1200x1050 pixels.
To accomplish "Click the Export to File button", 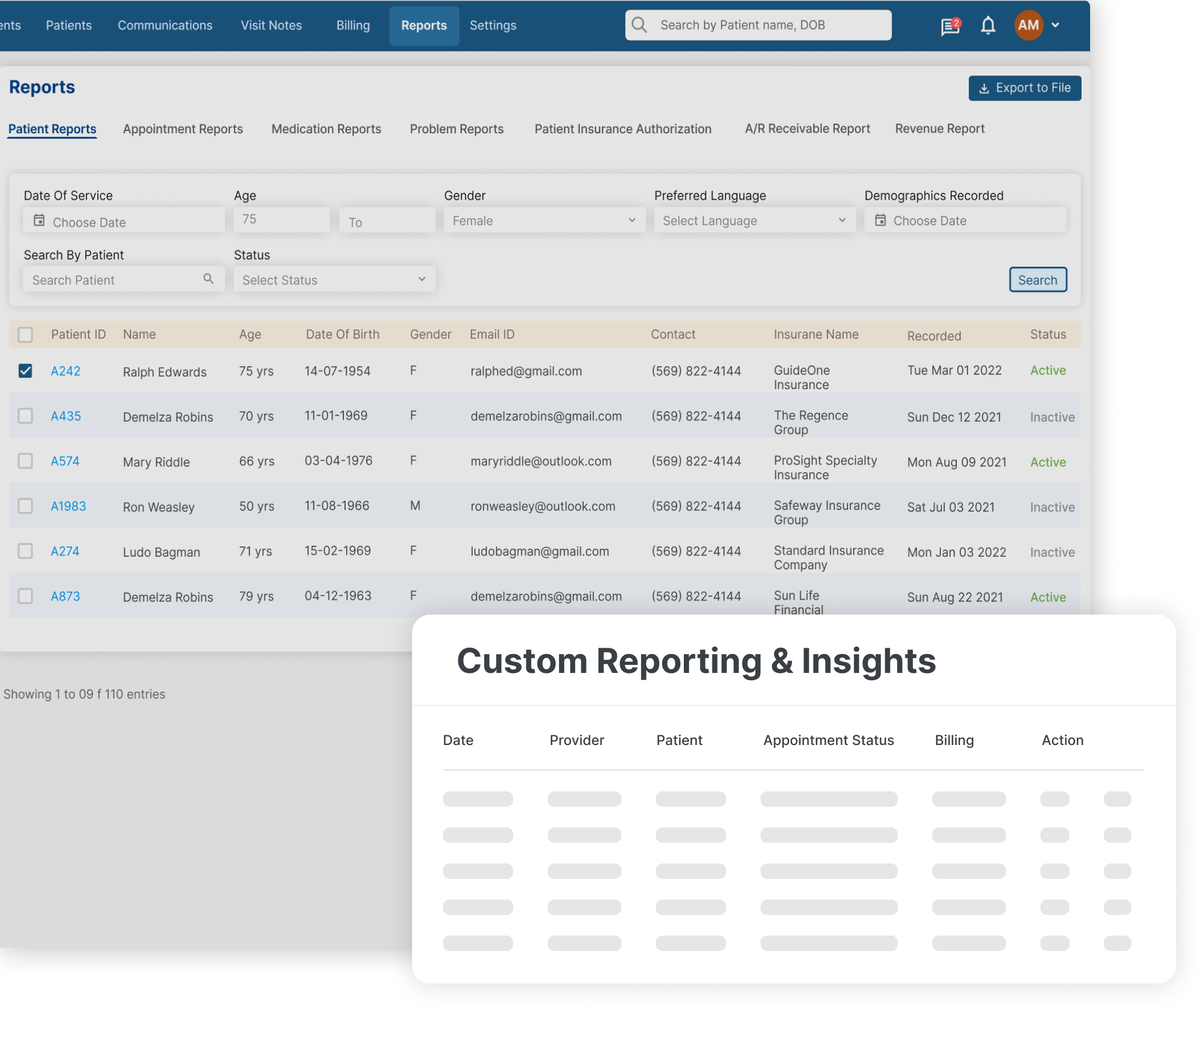I will click(1024, 88).
